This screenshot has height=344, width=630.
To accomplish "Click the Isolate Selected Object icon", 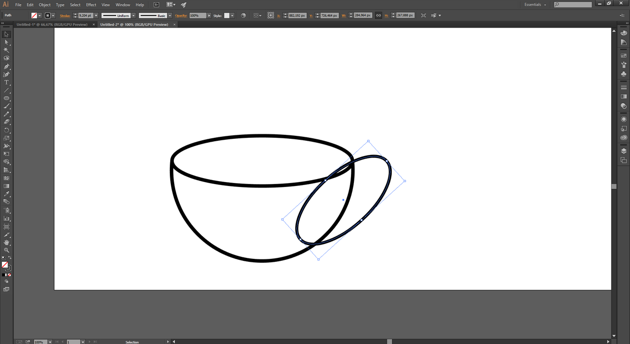I will (x=423, y=15).
